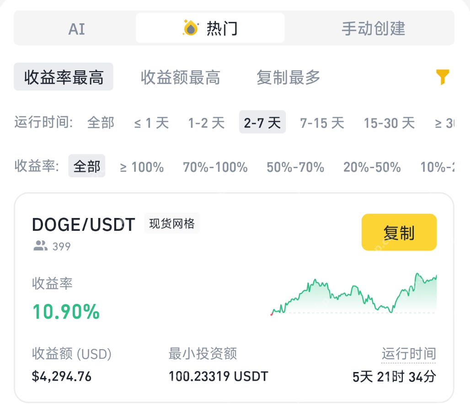Choose 15-30 天 run time option

click(x=389, y=122)
